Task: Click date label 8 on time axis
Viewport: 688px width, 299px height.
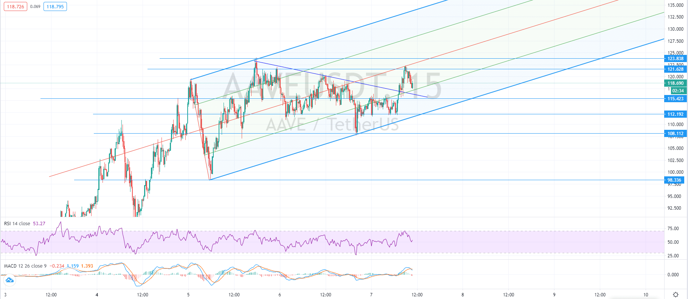Action: point(463,294)
